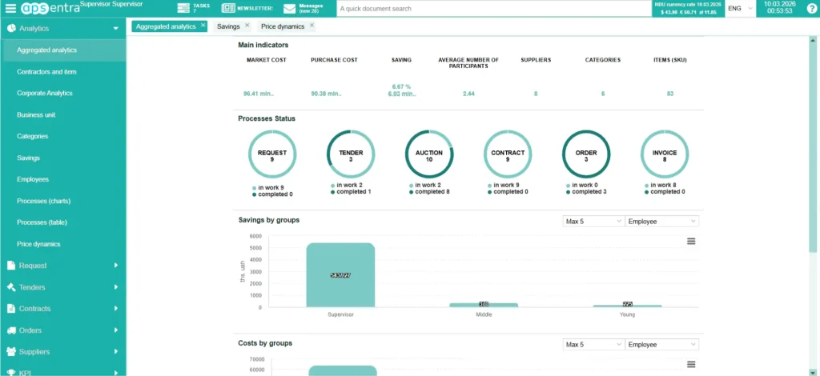Expand the Orders sidebar section
The image size is (820, 376).
coord(115,330)
